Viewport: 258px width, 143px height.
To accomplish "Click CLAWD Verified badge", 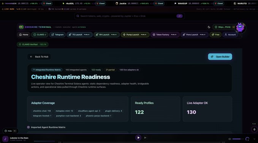I will (33, 44).
